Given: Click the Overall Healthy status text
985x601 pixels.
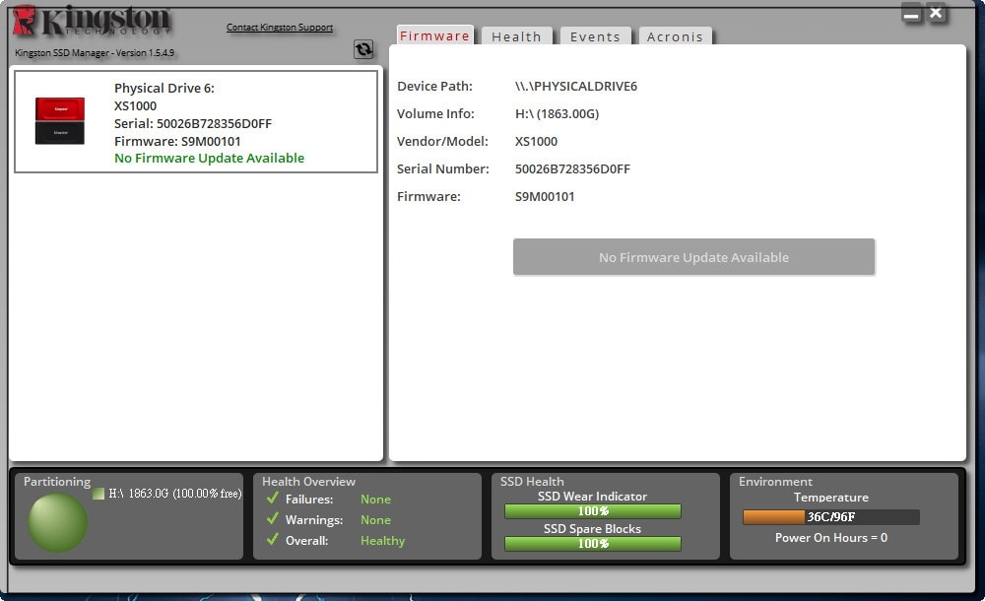Looking at the screenshot, I should [x=382, y=541].
